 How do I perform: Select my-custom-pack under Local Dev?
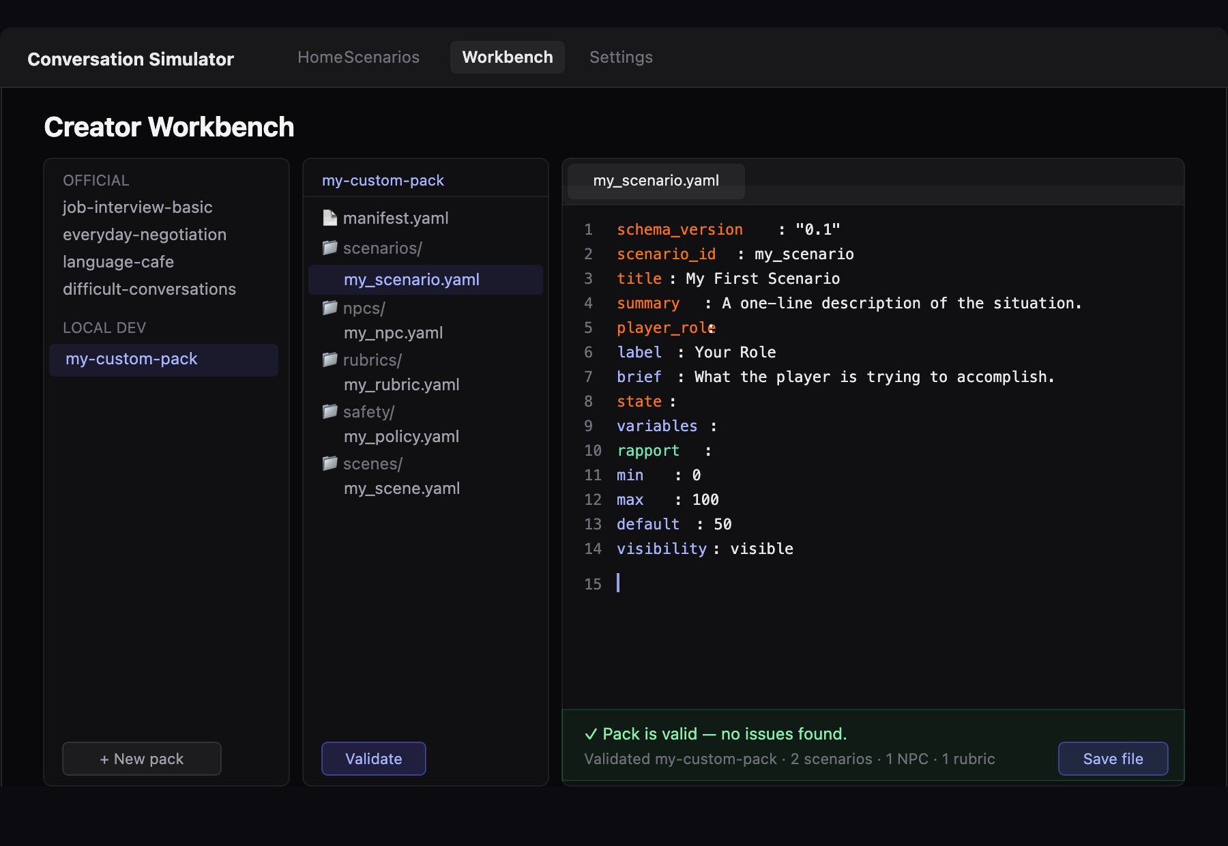(x=164, y=360)
